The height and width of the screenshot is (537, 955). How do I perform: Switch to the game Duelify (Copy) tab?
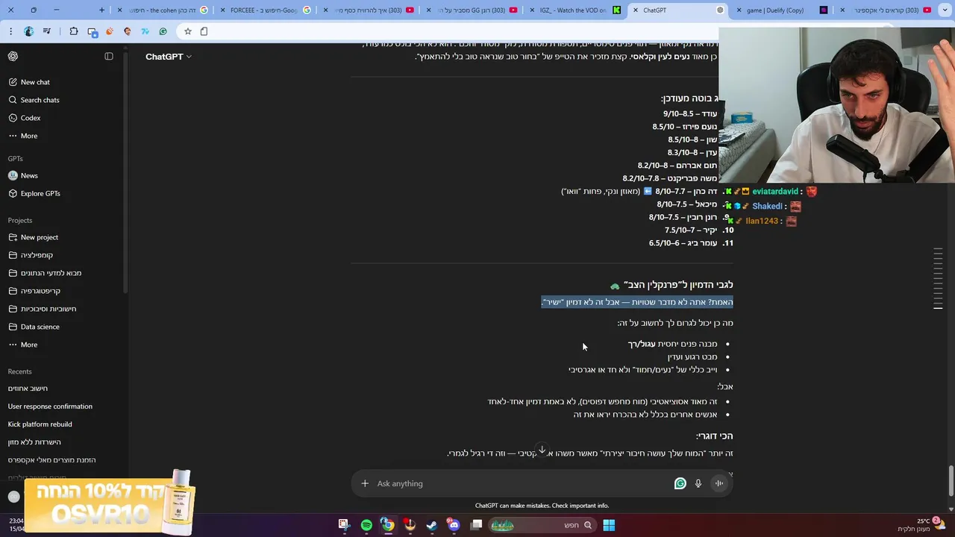point(781,10)
